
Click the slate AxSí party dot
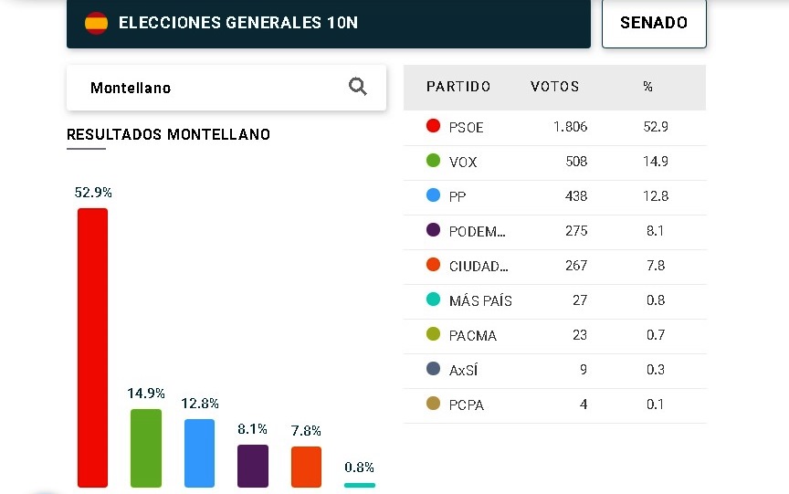(434, 369)
